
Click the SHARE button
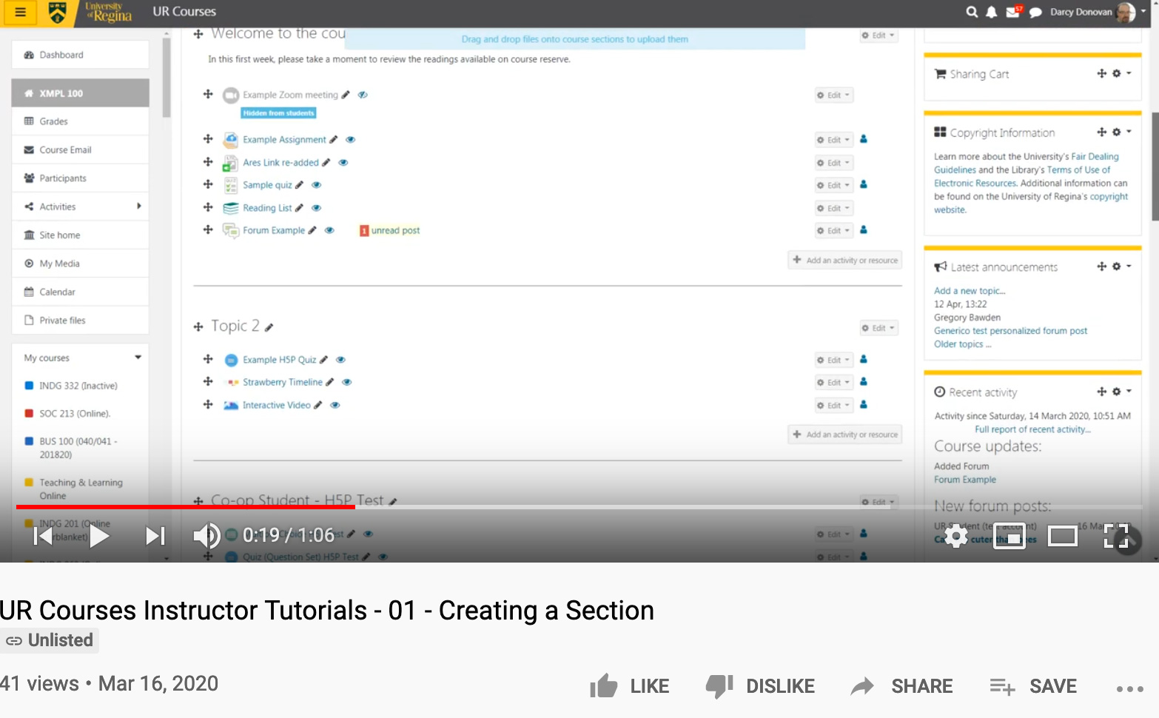coord(902,686)
